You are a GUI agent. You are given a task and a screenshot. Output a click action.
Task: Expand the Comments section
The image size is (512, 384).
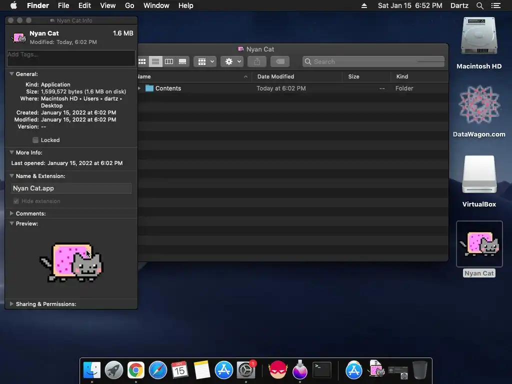point(12,213)
